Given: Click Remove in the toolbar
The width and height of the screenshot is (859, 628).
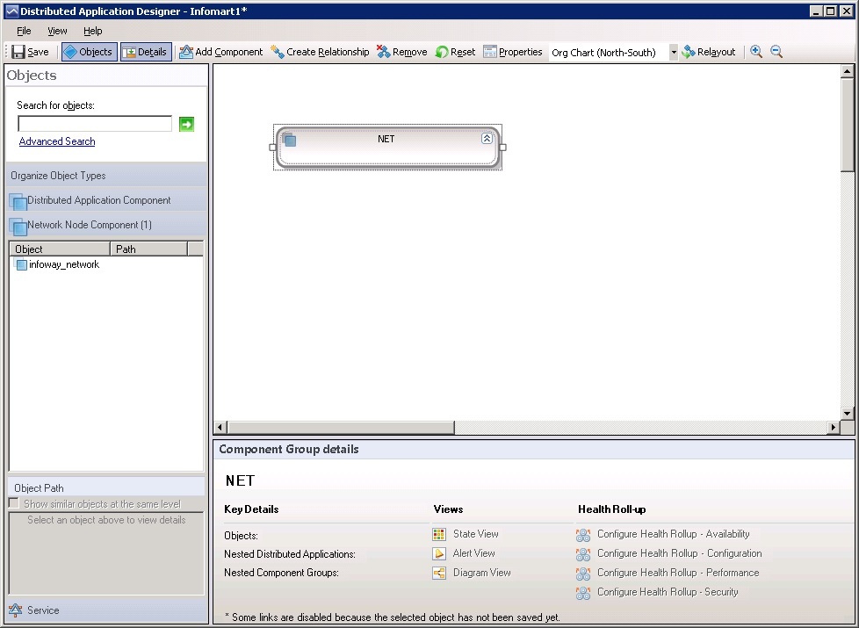Looking at the screenshot, I should click(401, 52).
